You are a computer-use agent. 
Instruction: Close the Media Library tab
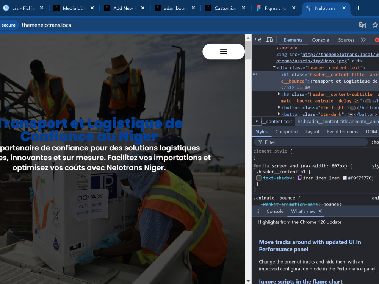point(92,8)
